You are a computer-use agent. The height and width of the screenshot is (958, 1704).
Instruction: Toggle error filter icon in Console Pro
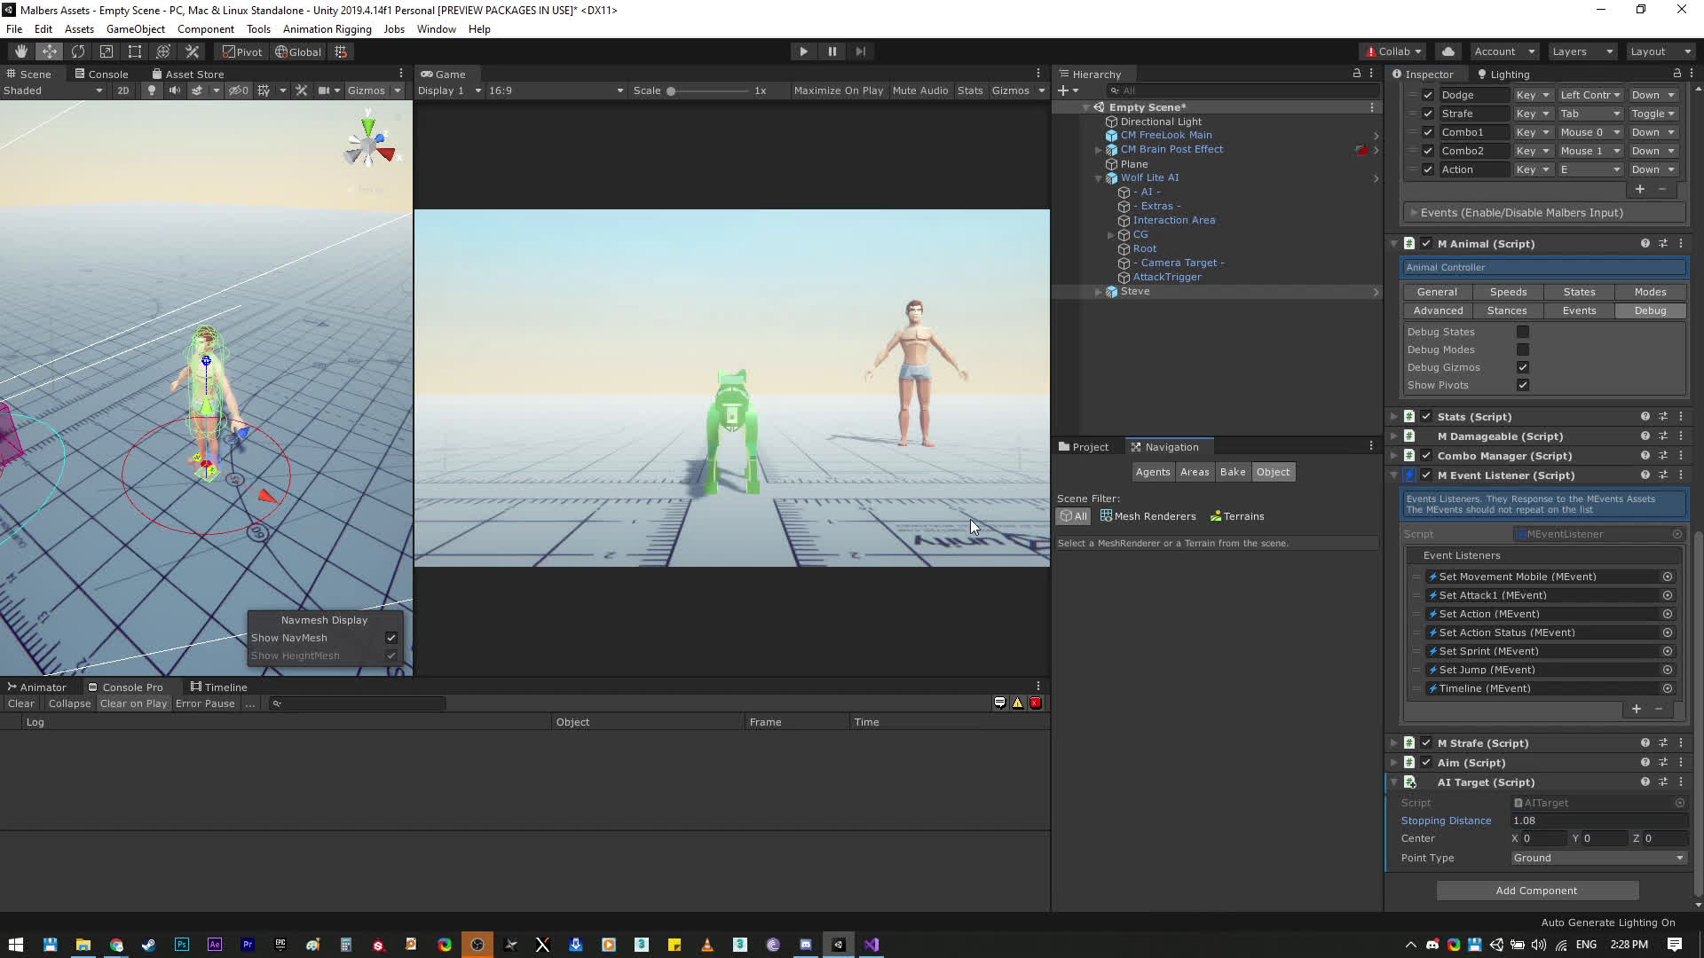point(1035,703)
